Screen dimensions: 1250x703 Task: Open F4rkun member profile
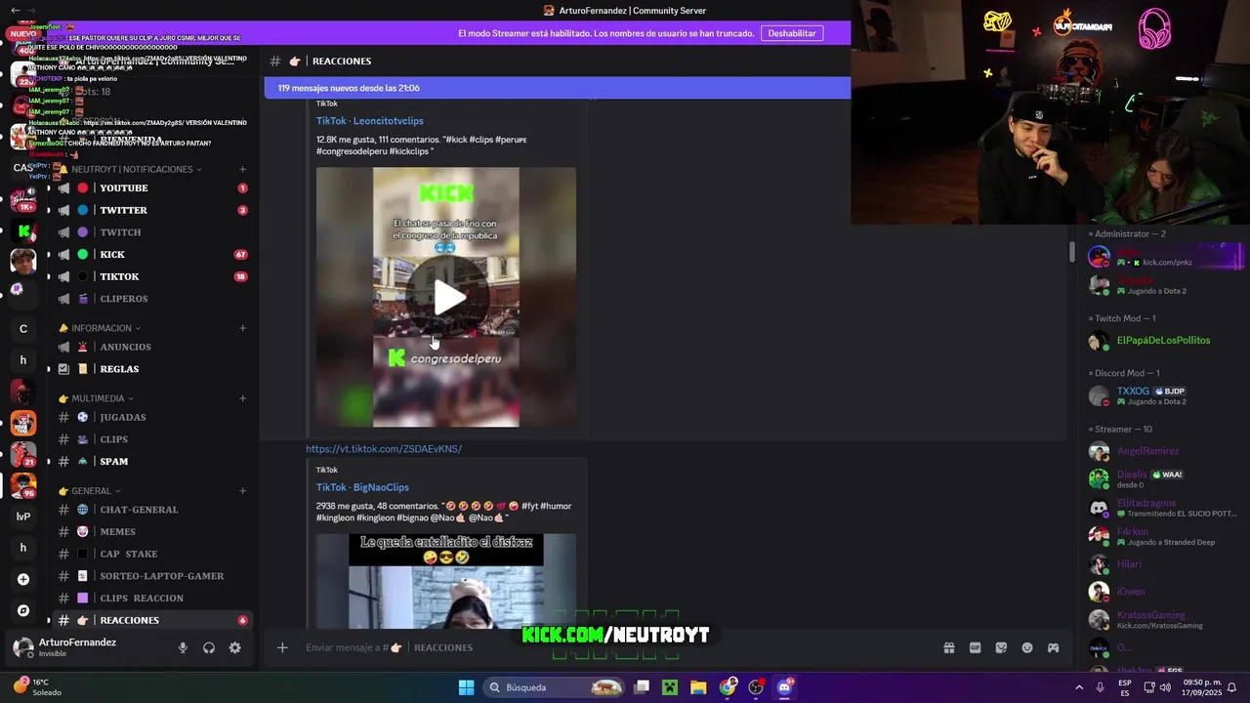[x=1162, y=536]
